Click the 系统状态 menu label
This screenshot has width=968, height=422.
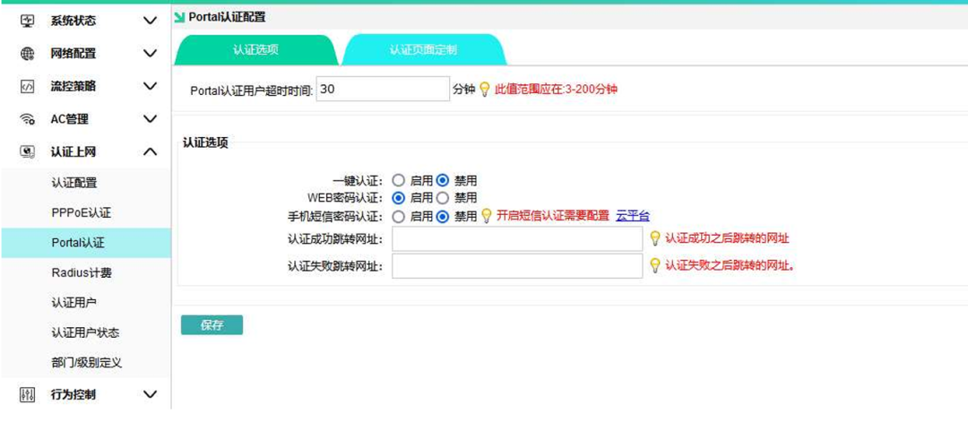coord(73,21)
